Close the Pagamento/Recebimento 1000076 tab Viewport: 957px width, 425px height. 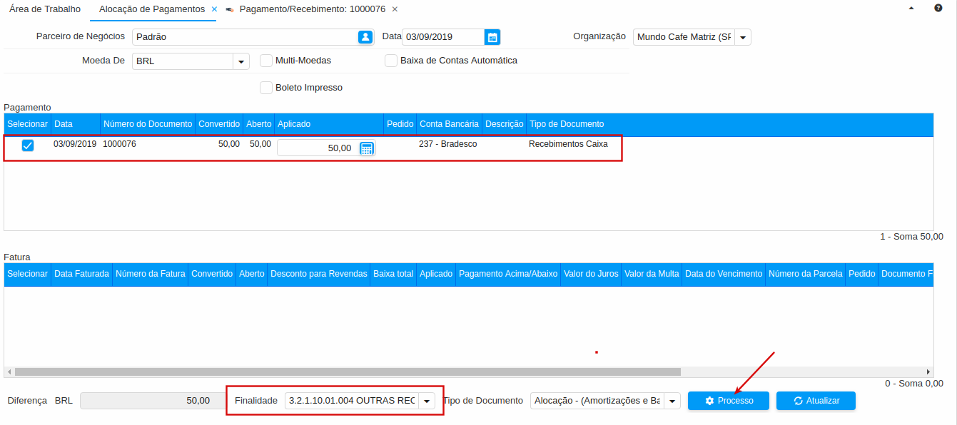(x=395, y=9)
